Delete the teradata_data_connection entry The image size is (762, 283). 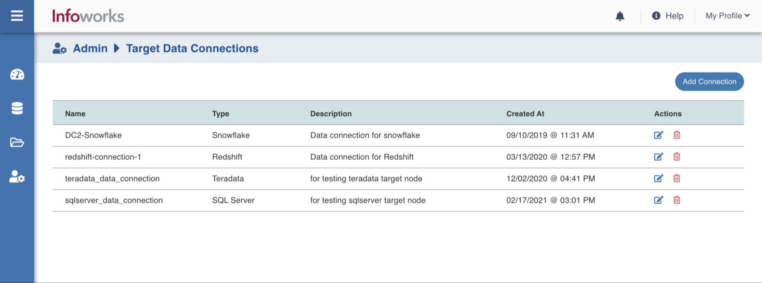pyautogui.click(x=677, y=178)
